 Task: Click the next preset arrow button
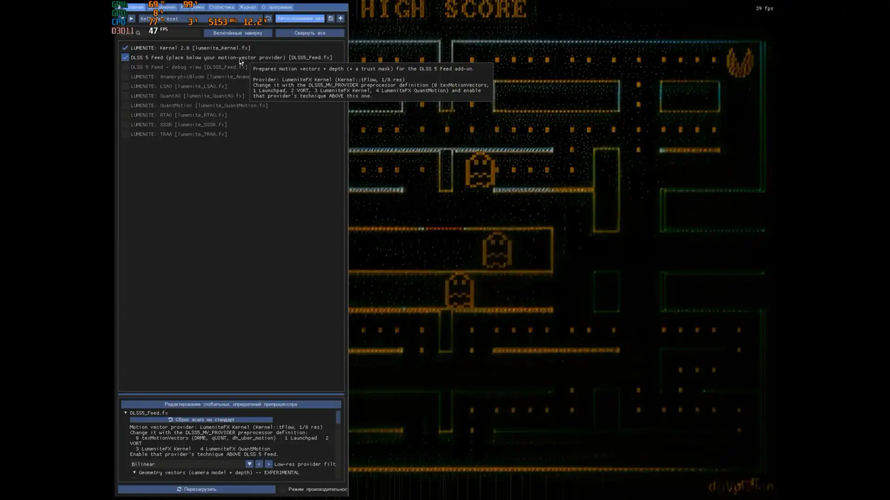(x=131, y=19)
